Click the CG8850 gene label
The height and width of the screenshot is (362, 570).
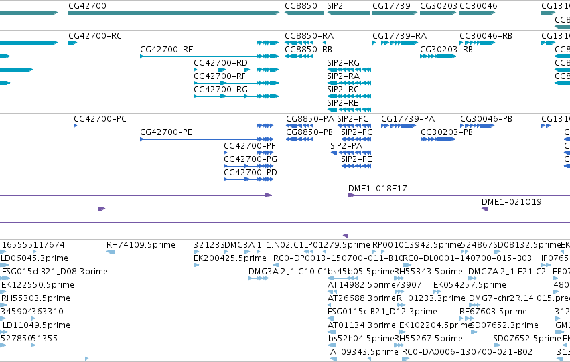301,6
